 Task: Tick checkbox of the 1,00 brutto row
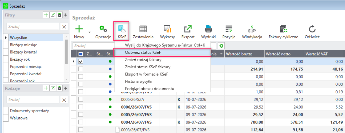coord(81,92)
